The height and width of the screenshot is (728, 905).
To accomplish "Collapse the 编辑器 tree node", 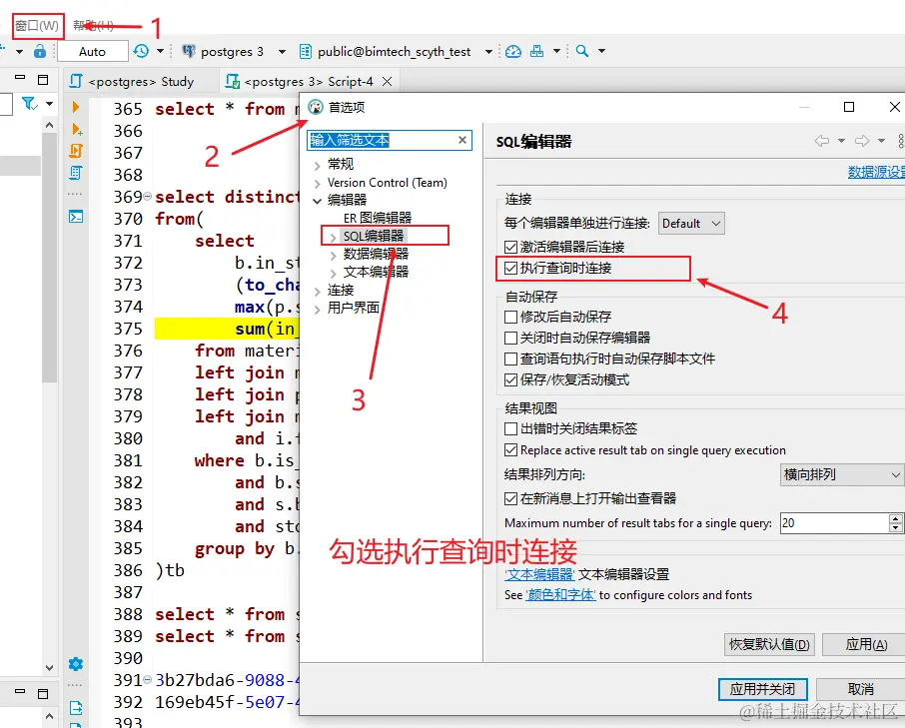I will tap(318, 202).
